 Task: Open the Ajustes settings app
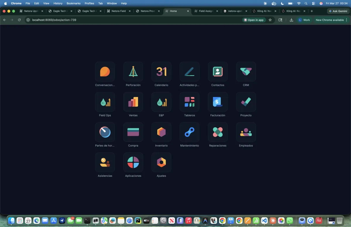161,162
